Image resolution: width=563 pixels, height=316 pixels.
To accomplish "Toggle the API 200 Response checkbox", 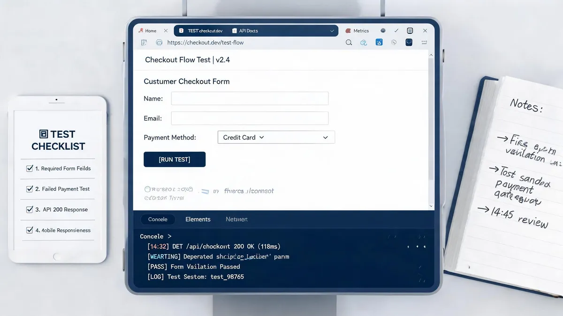I will [x=30, y=209].
